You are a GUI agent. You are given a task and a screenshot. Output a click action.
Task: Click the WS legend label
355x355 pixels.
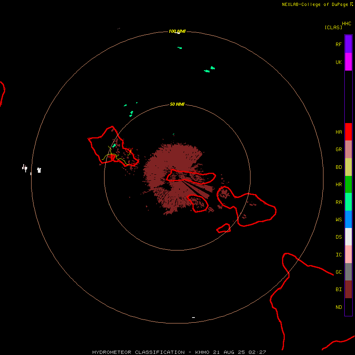pyautogui.click(x=338, y=219)
